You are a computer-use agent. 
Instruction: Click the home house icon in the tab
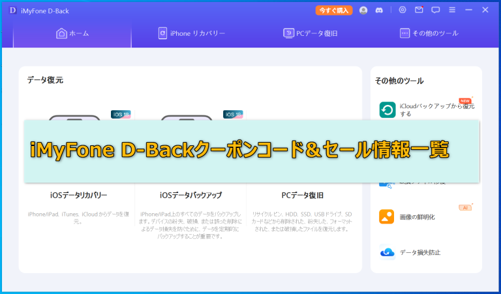pos(61,33)
